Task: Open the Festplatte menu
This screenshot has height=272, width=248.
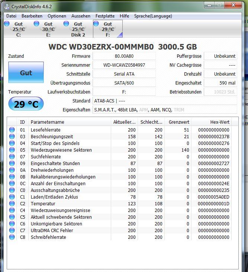Action: pyautogui.click(x=105, y=16)
